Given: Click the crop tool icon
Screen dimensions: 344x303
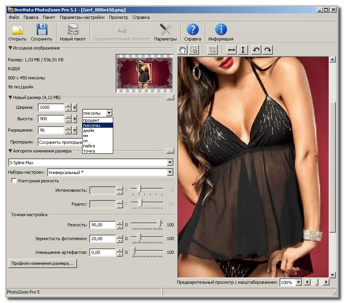Looking at the screenshot, I should pyautogui.click(x=212, y=50).
